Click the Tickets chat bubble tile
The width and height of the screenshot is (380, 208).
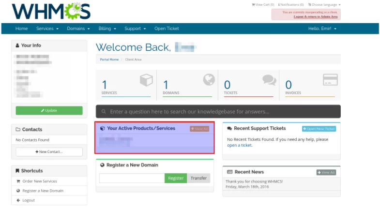coord(269,80)
